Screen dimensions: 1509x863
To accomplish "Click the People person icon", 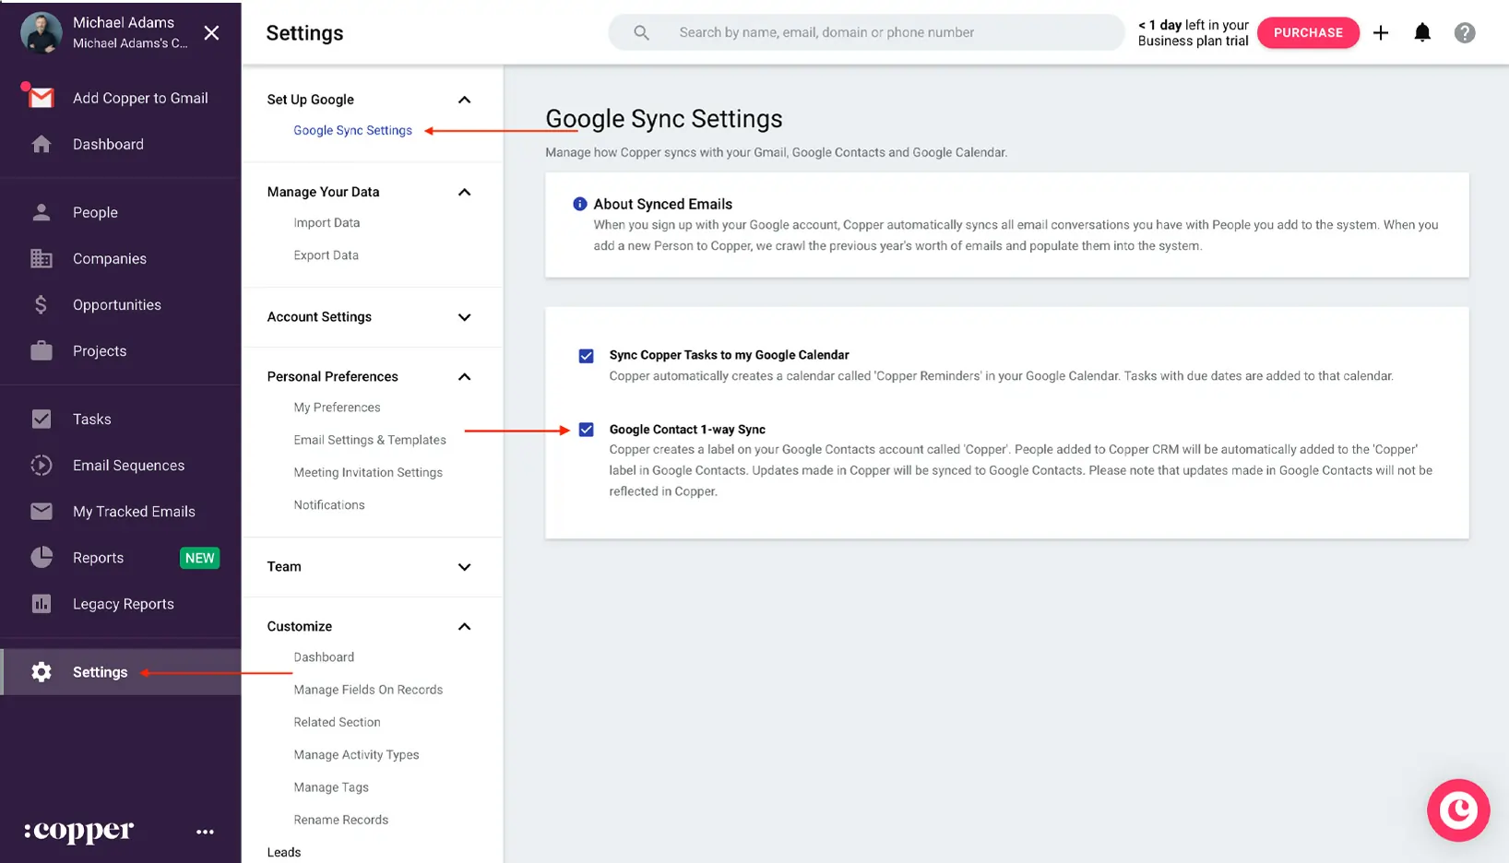I will pyautogui.click(x=41, y=212).
